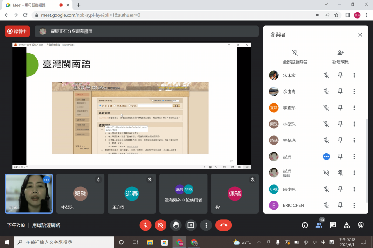This screenshot has width=373, height=248.
Task: Mute 朱朱宏's microphone in participants list
Action: click(326, 75)
